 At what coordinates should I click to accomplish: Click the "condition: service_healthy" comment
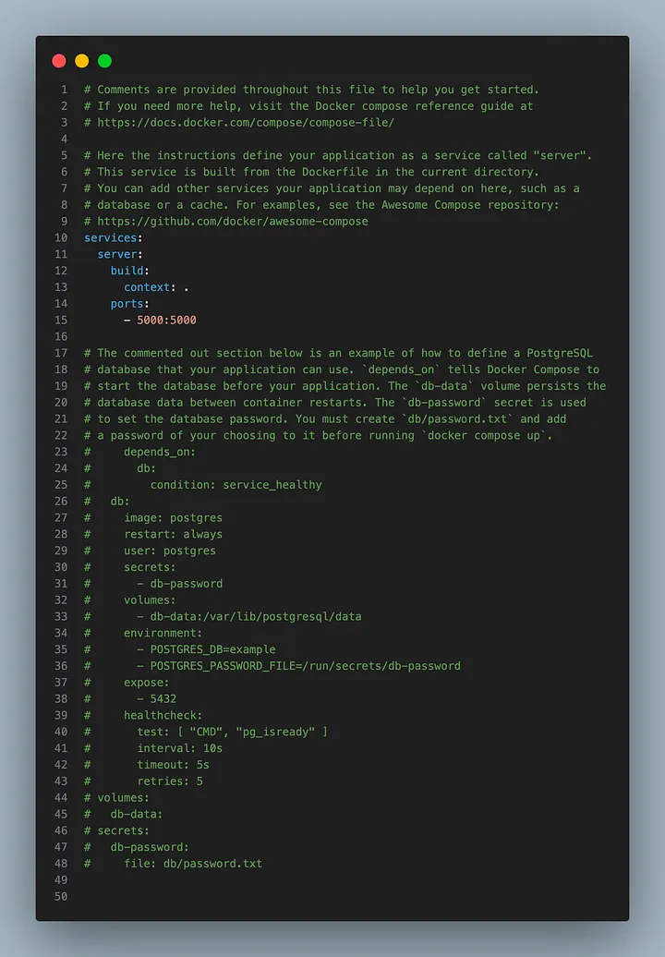coord(236,485)
